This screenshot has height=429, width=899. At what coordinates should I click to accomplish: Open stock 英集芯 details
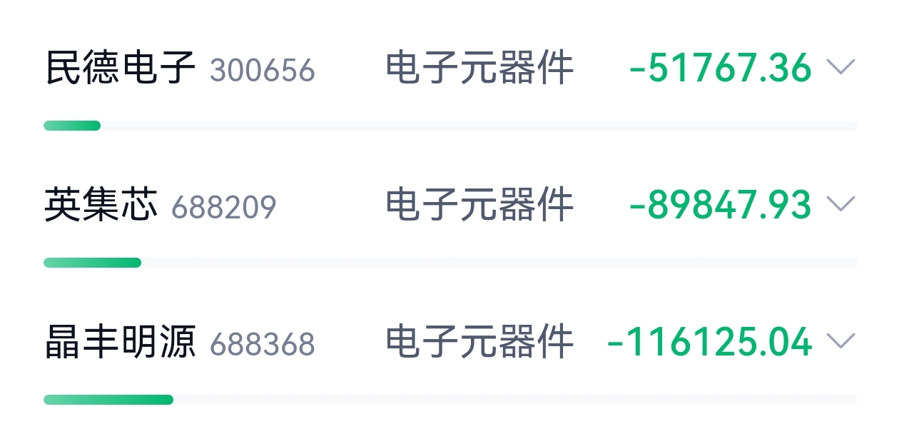tap(101, 206)
